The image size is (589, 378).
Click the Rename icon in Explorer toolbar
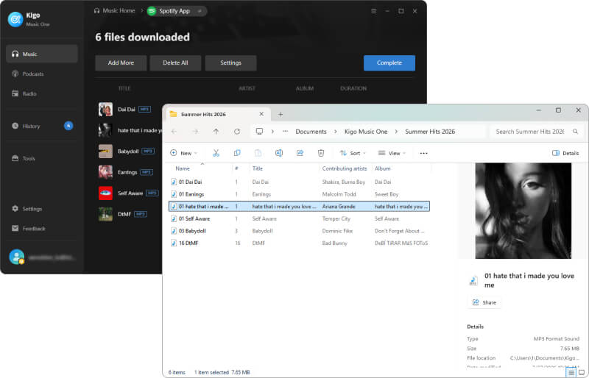coord(279,153)
